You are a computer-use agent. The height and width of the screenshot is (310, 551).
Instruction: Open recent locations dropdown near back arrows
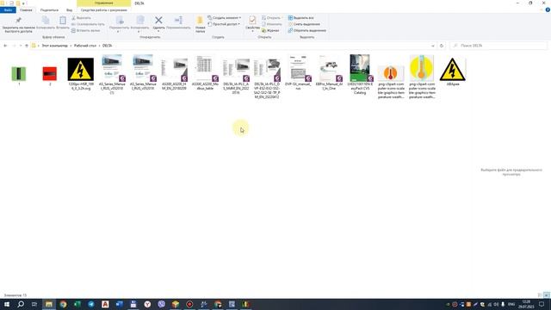pyautogui.click(x=21, y=46)
